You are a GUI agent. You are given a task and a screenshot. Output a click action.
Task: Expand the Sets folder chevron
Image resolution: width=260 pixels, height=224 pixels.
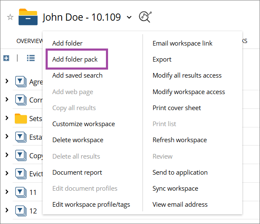click(7, 118)
